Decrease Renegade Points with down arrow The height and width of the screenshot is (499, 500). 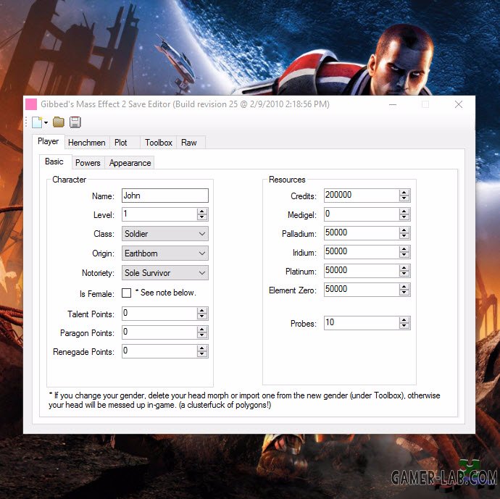[x=202, y=354]
